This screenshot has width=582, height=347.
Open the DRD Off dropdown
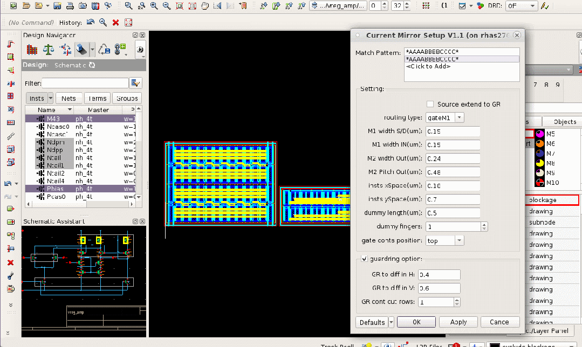pyautogui.click(x=522, y=5)
